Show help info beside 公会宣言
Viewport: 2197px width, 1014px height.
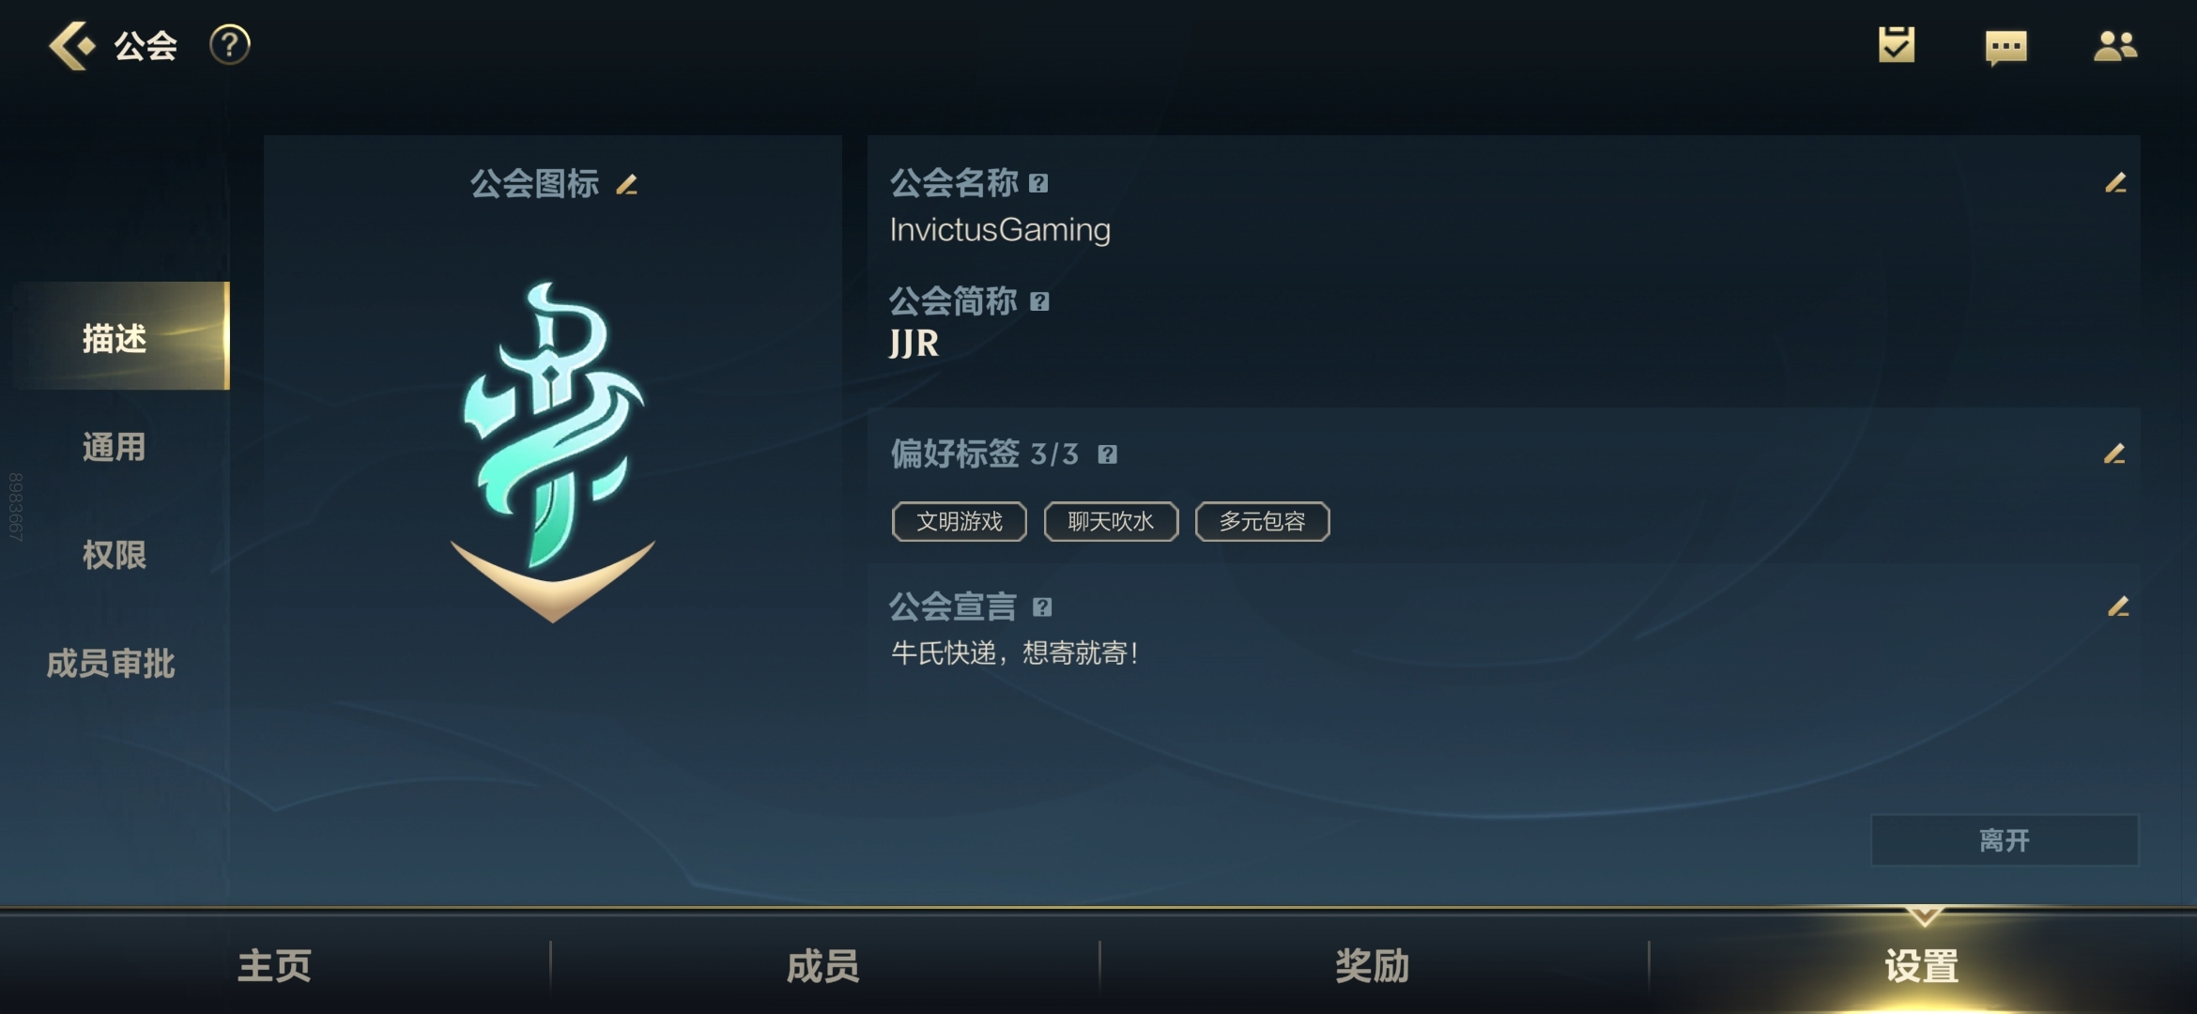(x=1042, y=607)
